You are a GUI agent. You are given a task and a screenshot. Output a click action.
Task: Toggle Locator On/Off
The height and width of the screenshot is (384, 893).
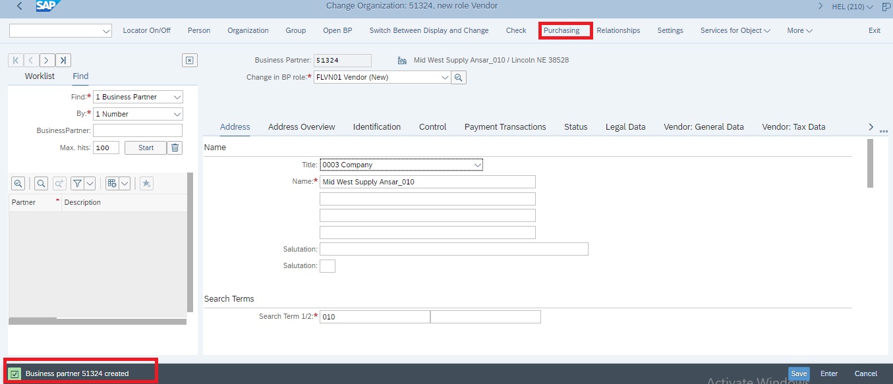pos(146,30)
